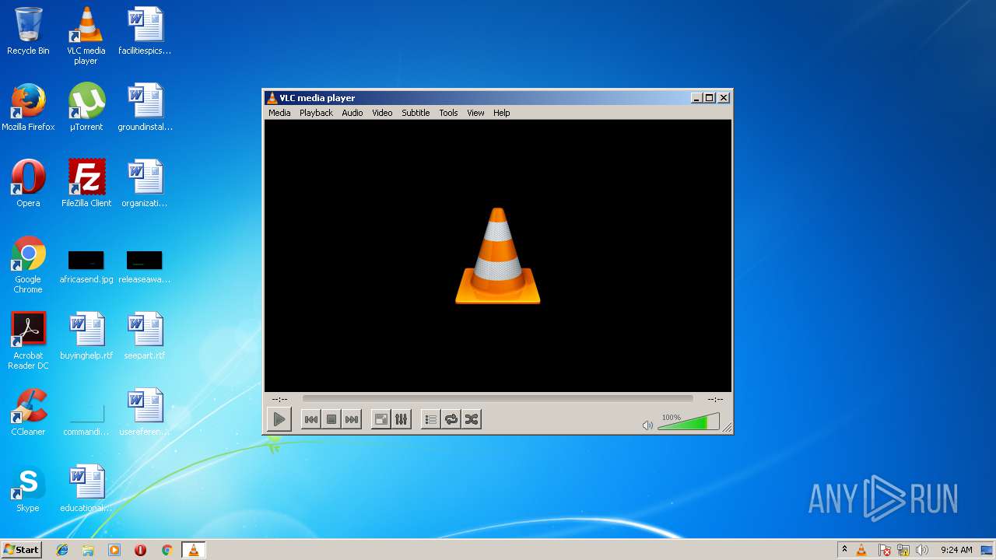Click elapsed time label in VLC

[x=279, y=399]
